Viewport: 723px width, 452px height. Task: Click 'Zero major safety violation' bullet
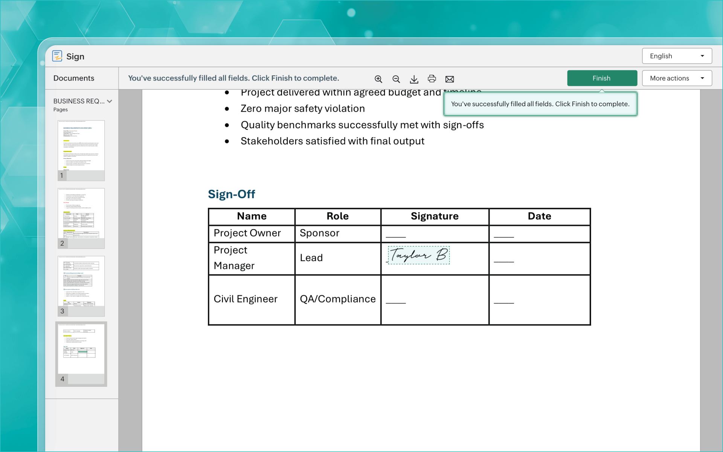pyautogui.click(x=303, y=108)
